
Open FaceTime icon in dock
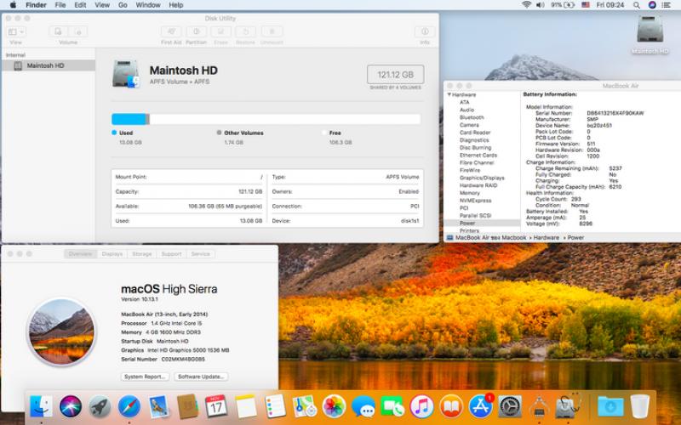(392, 407)
